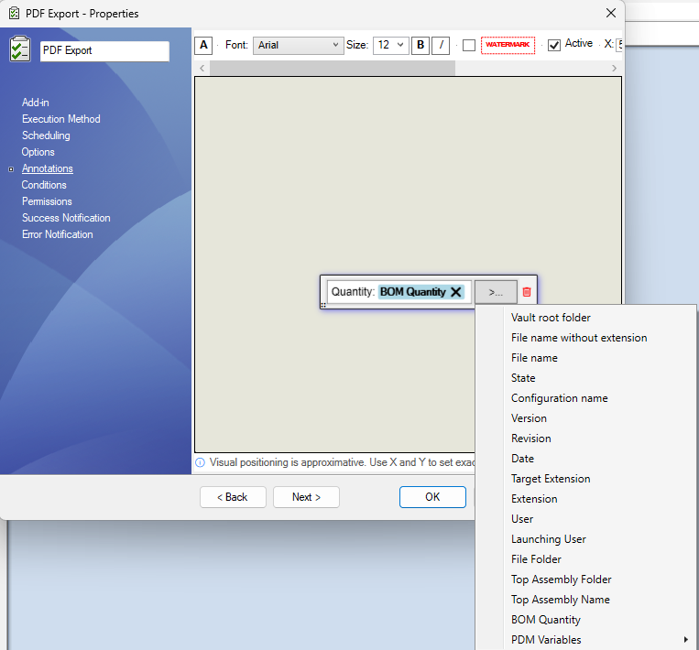Open the Execution Method page

tap(61, 119)
